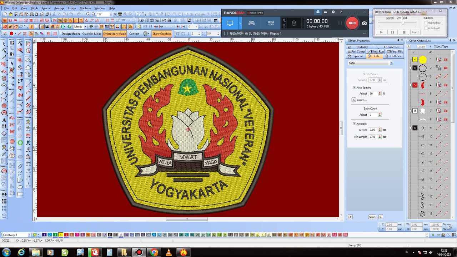This screenshot has height=257, width=457.
Task: Click Bandicam help question mark icon
Action: (x=341, y=12)
